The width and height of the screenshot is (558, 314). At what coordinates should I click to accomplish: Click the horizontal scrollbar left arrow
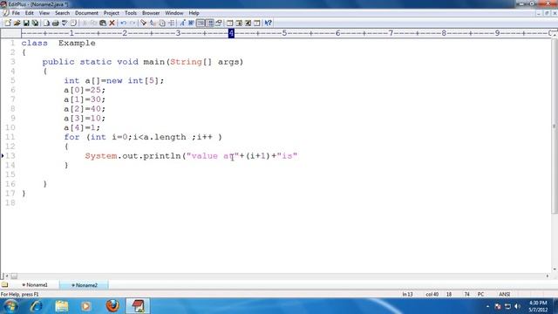tap(6, 276)
